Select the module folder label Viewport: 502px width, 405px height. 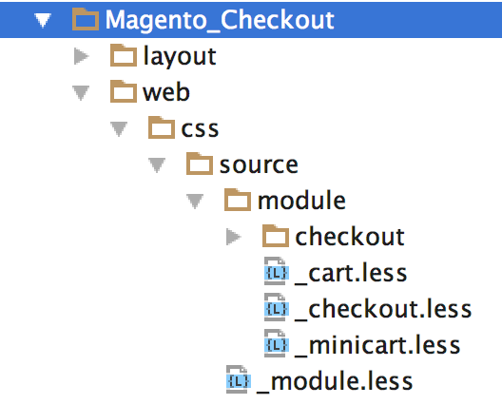coord(301,200)
